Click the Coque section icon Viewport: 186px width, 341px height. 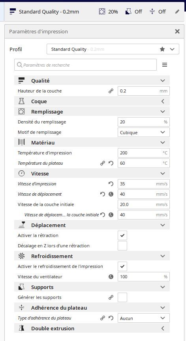tap(21, 101)
